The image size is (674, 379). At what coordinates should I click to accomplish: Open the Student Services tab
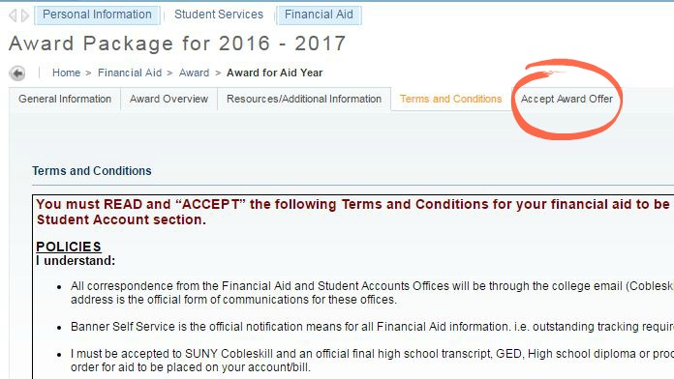point(219,15)
